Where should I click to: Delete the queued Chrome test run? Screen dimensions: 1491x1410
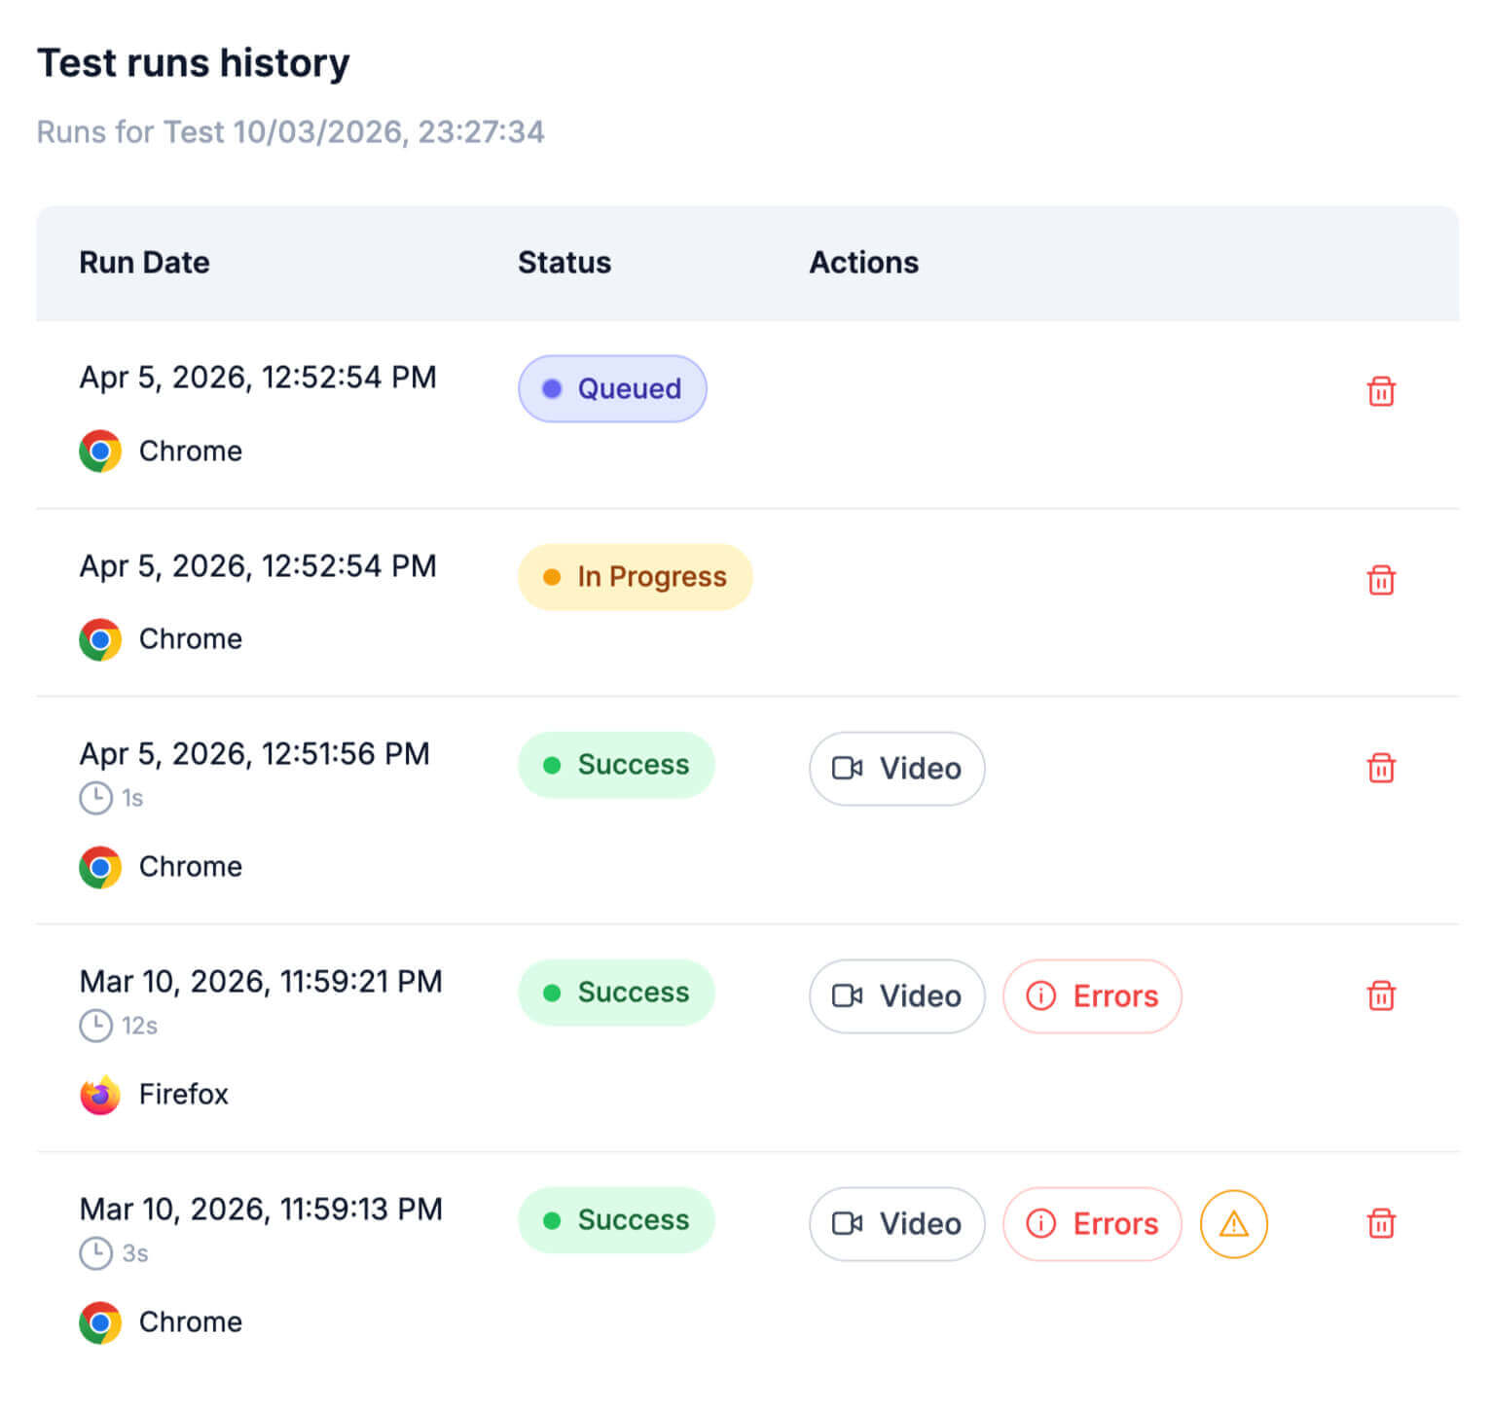click(x=1381, y=391)
